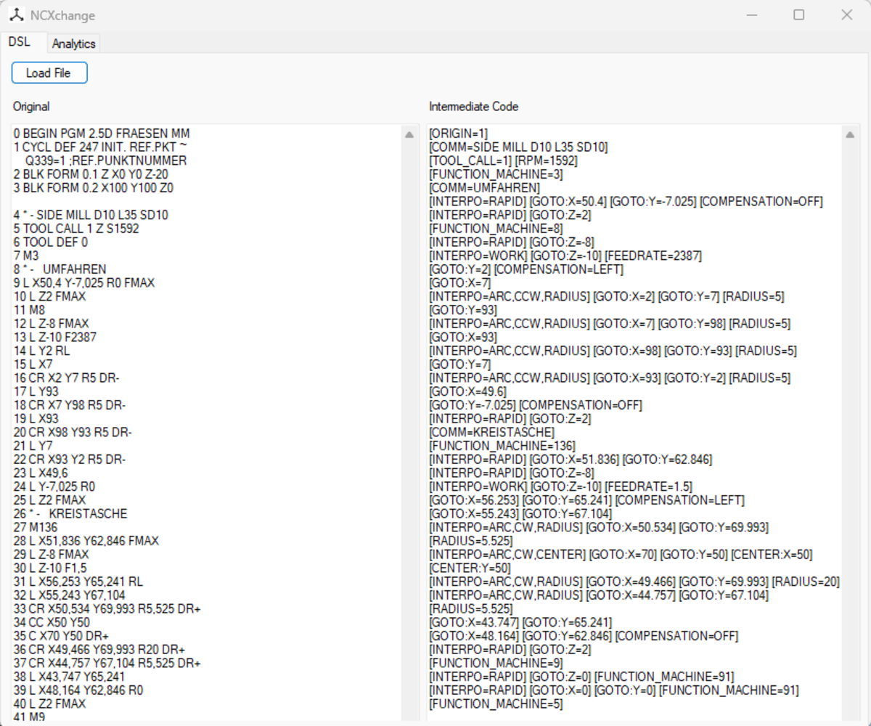Switch to the Analytics tab
Screen dimensions: 871x726
(73, 44)
